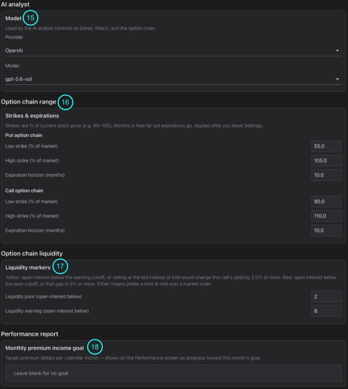Image resolution: width=348 pixels, height=389 pixels.
Task: Click the gpt-5.6-sol dropdown arrow icon
Action: tap(337, 79)
